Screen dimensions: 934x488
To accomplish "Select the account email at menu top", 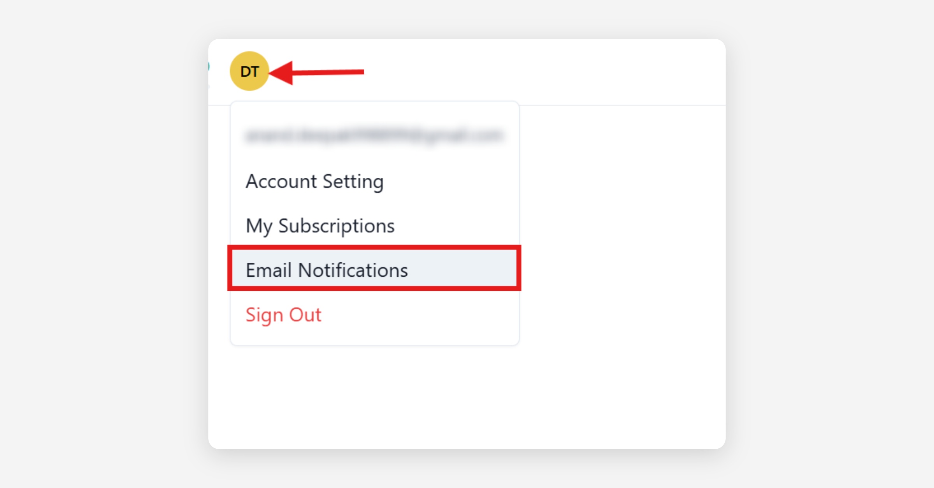I will (x=374, y=135).
